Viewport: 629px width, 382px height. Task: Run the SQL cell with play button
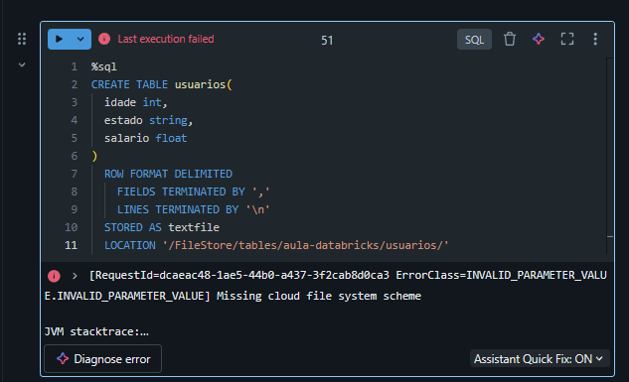59,40
